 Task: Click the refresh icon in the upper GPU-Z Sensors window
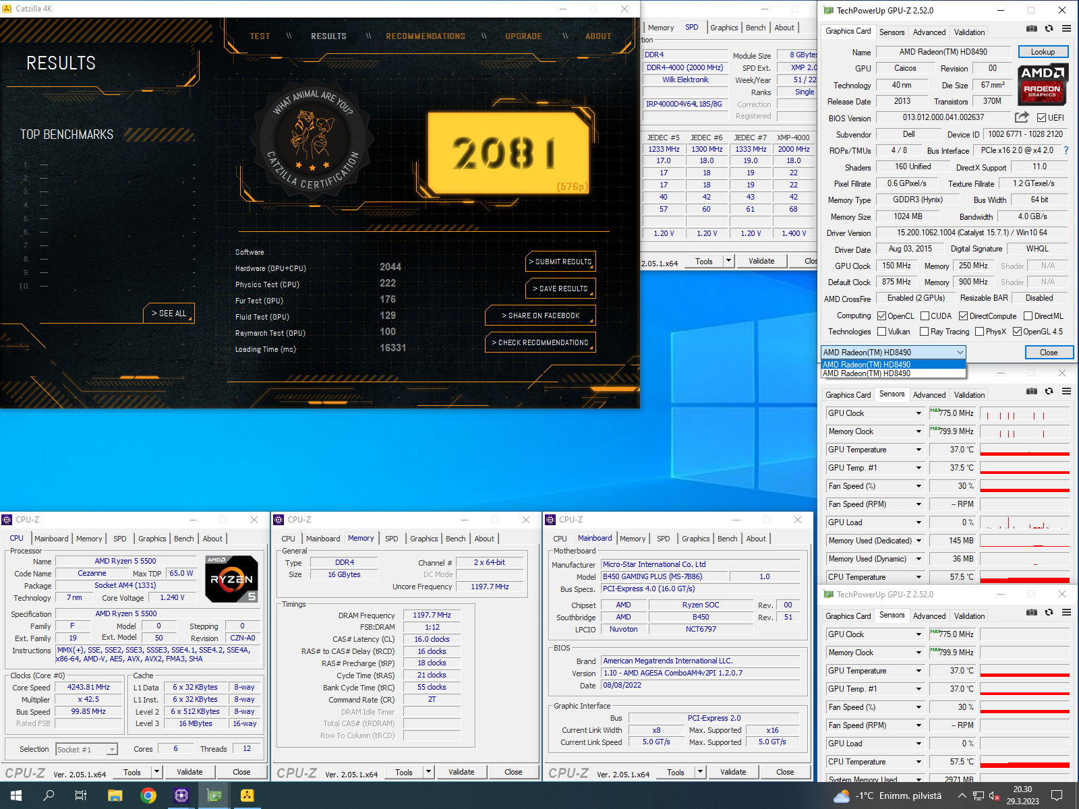point(1049,391)
